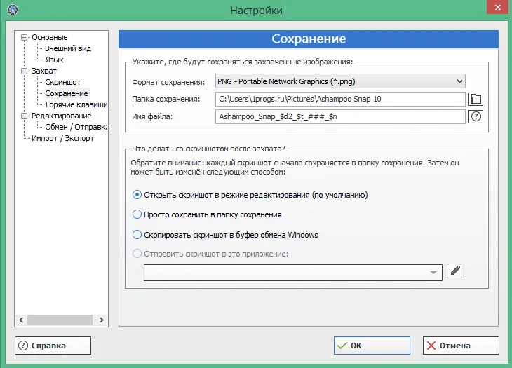Click the browse folder icon for save folder
Viewport: 512px width, 368px height.
(476, 99)
